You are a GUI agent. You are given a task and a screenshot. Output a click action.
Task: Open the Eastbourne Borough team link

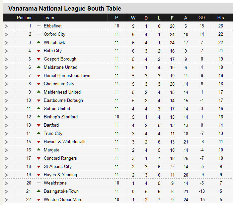click(63, 101)
